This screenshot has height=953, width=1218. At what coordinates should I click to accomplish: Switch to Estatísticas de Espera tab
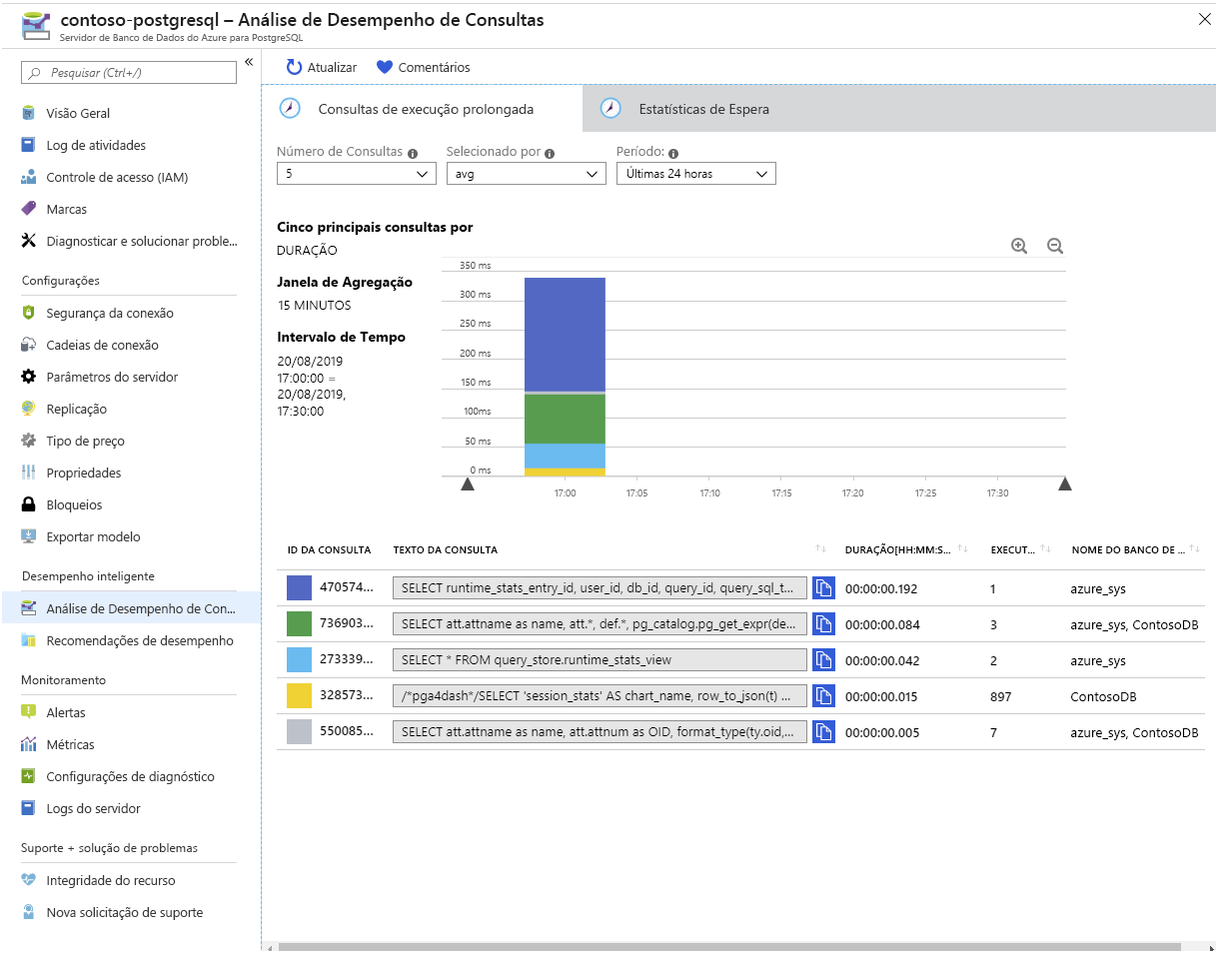899,109
